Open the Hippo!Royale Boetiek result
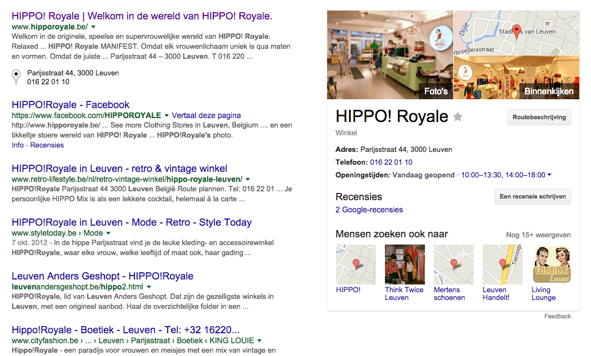Screen dimensions: 591x356 (126, 330)
